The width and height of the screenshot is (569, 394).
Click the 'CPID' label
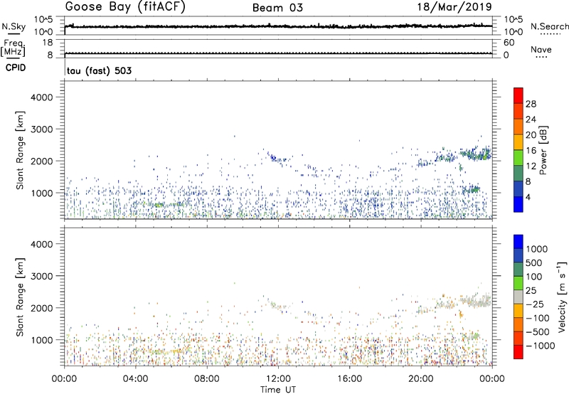coord(16,68)
